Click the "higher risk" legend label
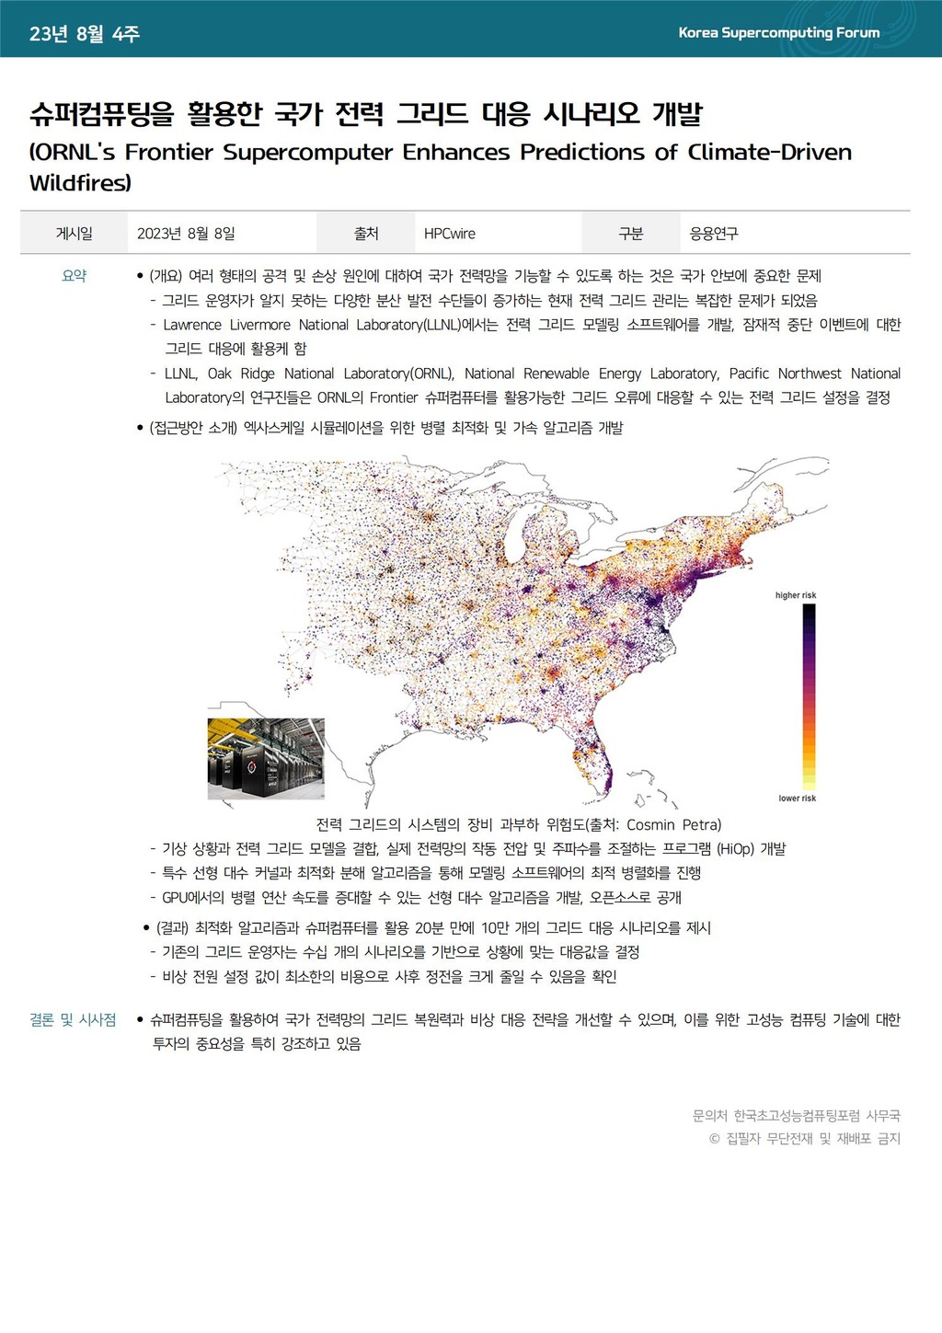 pos(795,595)
